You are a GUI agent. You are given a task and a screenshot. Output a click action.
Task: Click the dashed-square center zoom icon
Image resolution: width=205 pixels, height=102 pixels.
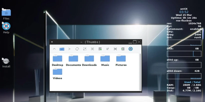click(x=92, y=49)
